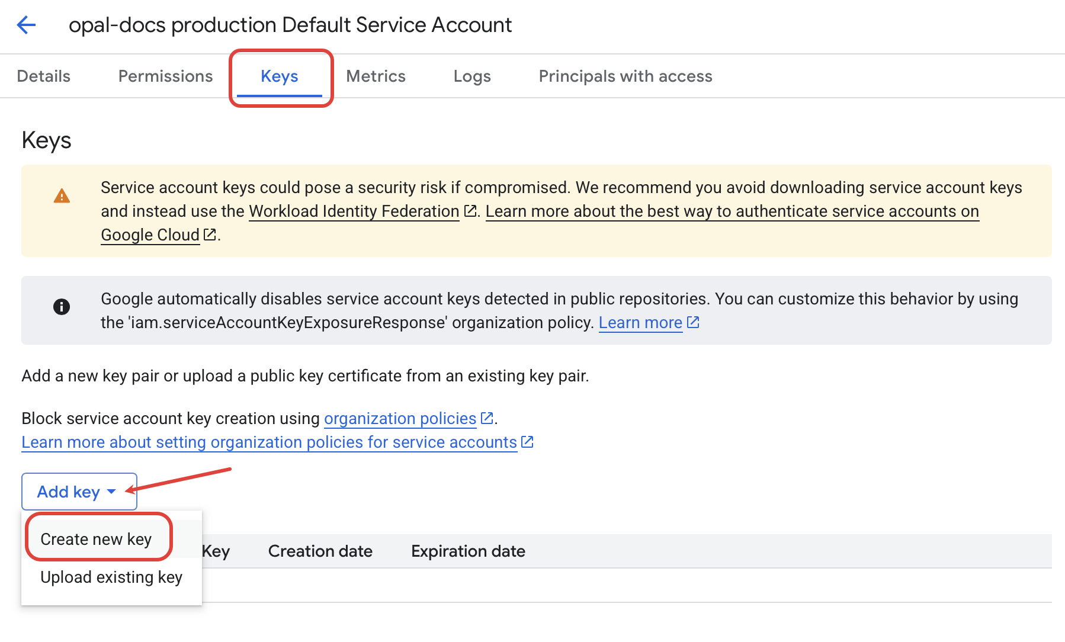Click external-link icon after service accounts link
The width and height of the screenshot is (1065, 642).
[x=527, y=442]
